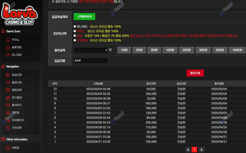Screen dimensions: 246x153
Task: Choose the 받지않음 no-bonus radio option
Action: tap(75, 40)
